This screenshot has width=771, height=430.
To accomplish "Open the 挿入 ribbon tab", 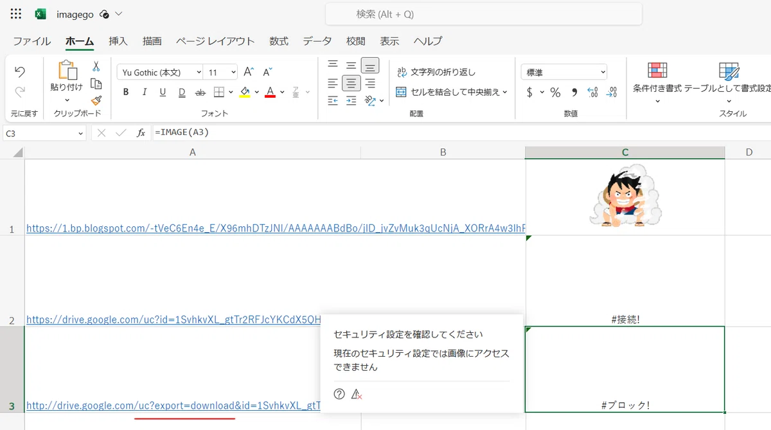I will [118, 41].
